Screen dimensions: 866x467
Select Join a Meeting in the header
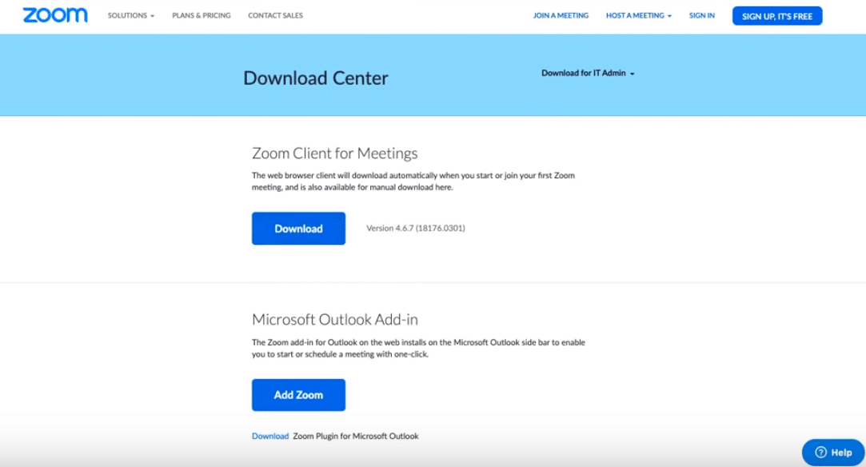point(561,16)
